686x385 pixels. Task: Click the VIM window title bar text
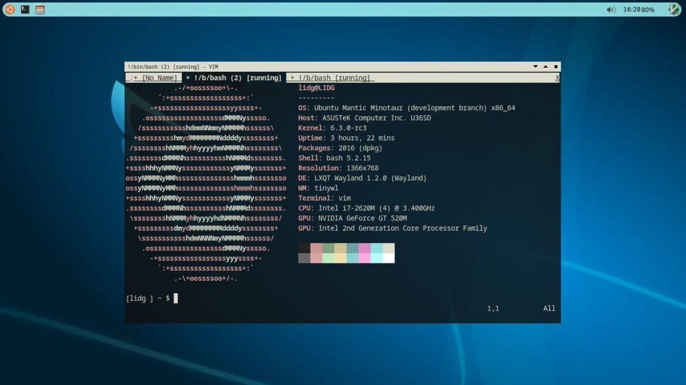coord(173,67)
